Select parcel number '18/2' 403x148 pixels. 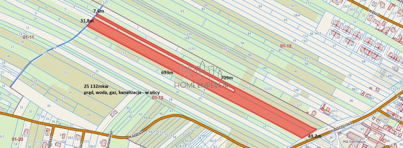click(x=78, y=139)
